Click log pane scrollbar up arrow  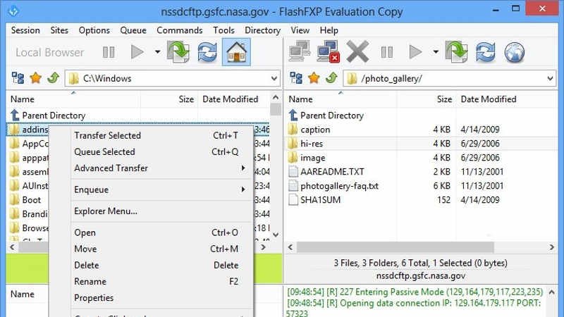pos(551,292)
